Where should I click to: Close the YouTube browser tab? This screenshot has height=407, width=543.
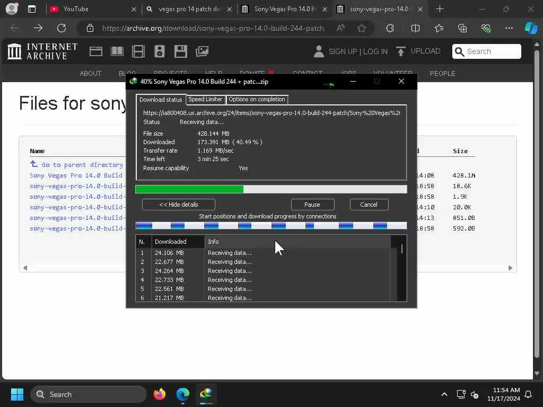134,10
